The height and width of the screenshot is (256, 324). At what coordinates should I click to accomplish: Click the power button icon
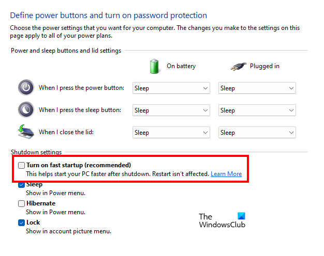(x=26, y=88)
